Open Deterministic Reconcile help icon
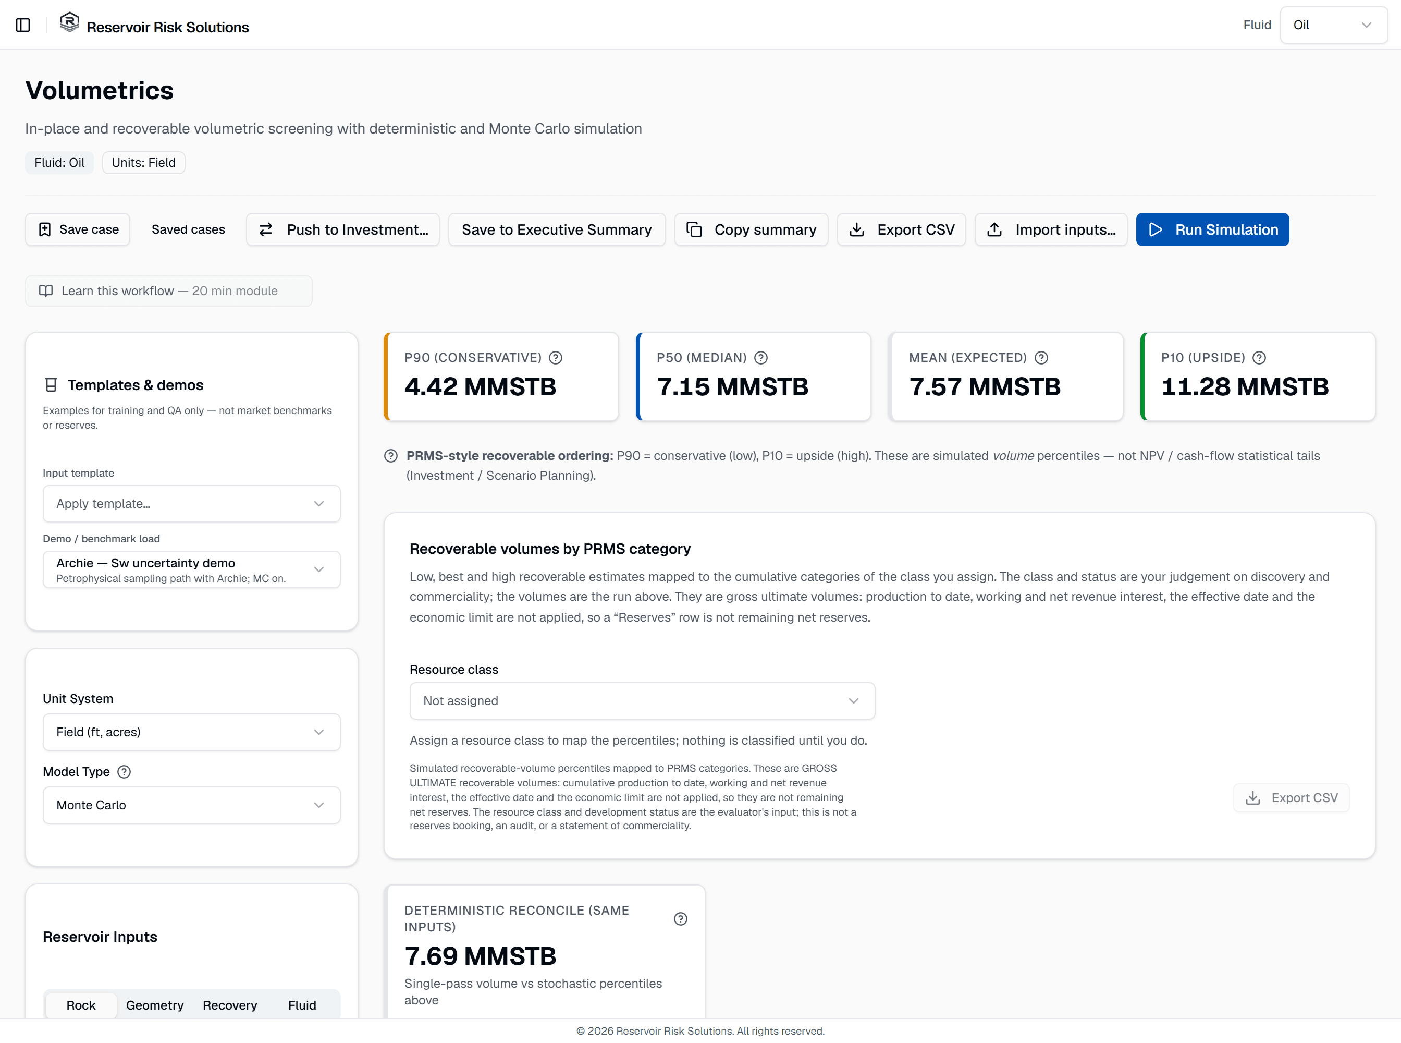This screenshot has height=1043, width=1401. (x=680, y=919)
